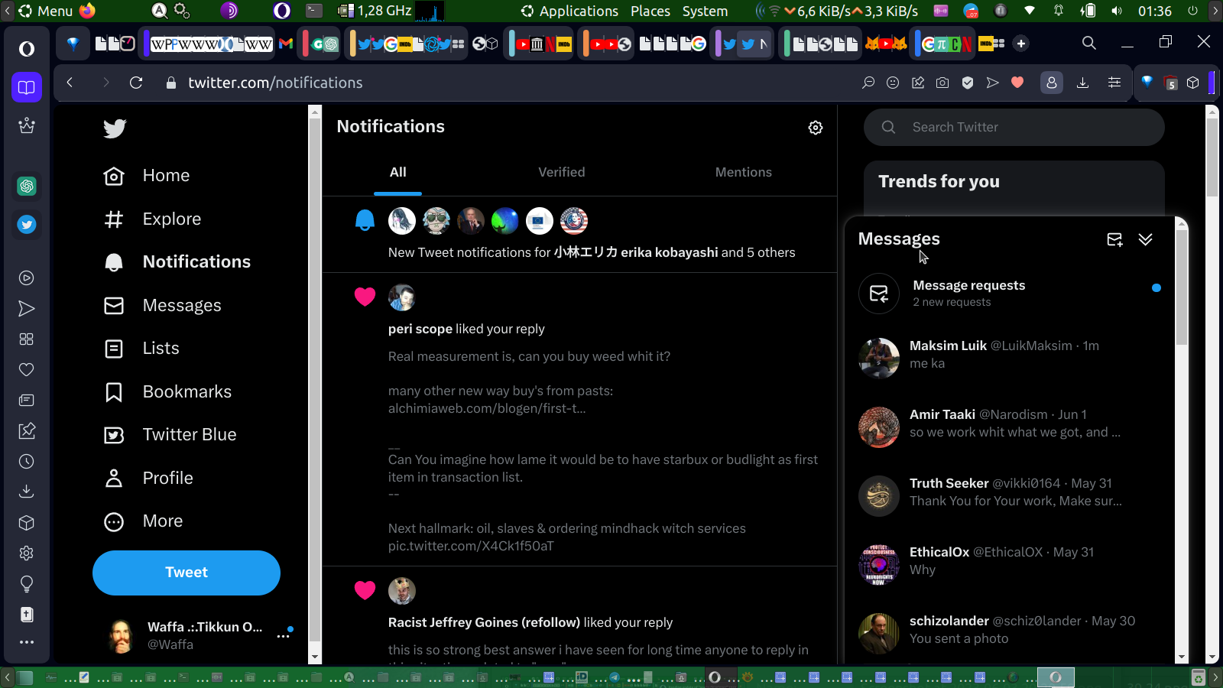This screenshot has height=688, width=1223.
Task: Open the workspaces icon in Opera sidebar
Action: click(x=27, y=87)
